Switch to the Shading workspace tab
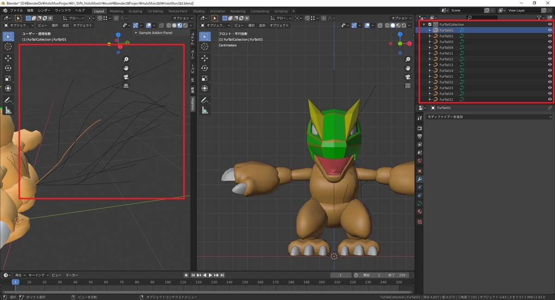Screen dimensions: 555x300 click(199, 11)
